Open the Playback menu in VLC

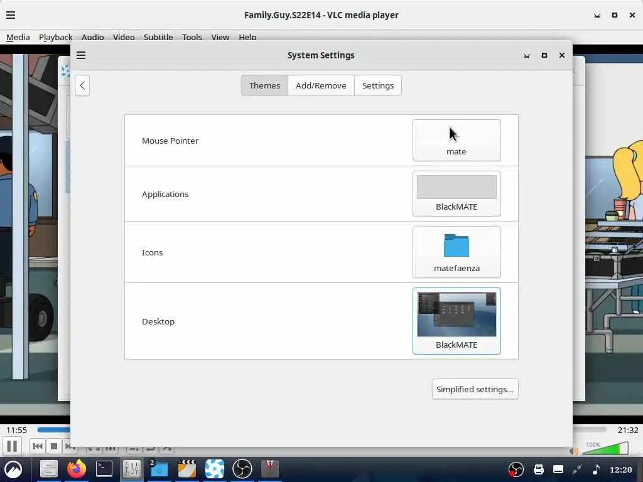pyautogui.click(x=55, y=37)
